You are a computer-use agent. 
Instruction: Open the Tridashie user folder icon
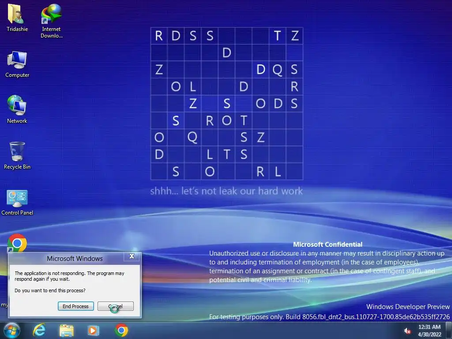17,17
